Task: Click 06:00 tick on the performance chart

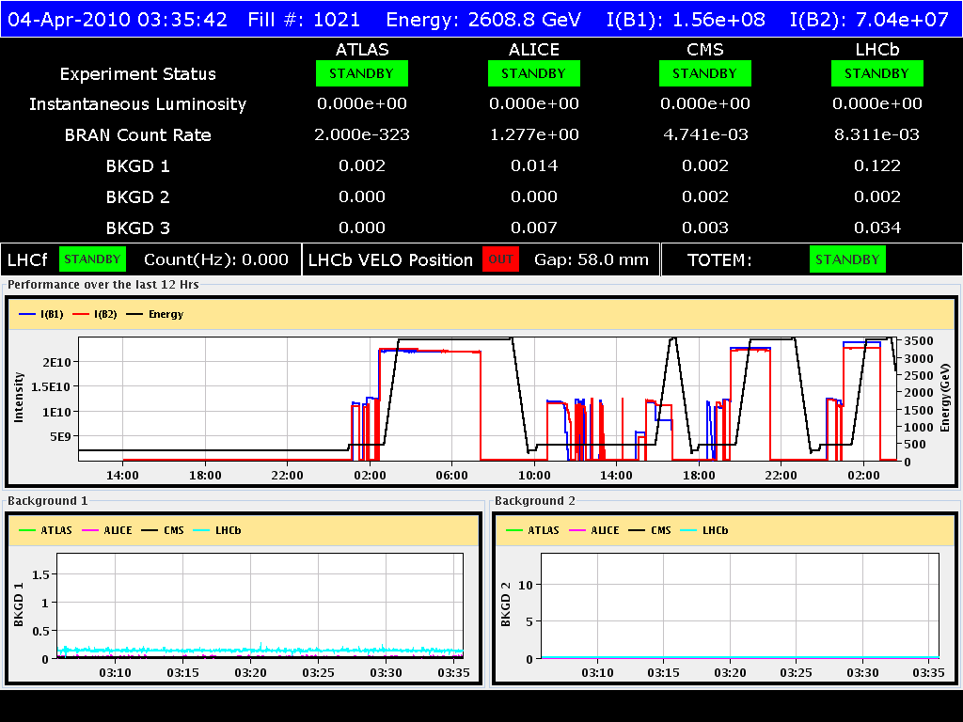Action: point(452,475)
